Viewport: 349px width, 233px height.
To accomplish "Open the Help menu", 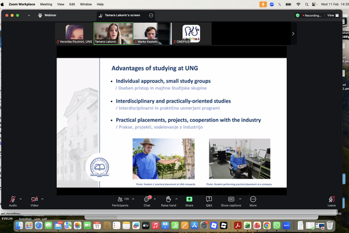I will (100, 4).
